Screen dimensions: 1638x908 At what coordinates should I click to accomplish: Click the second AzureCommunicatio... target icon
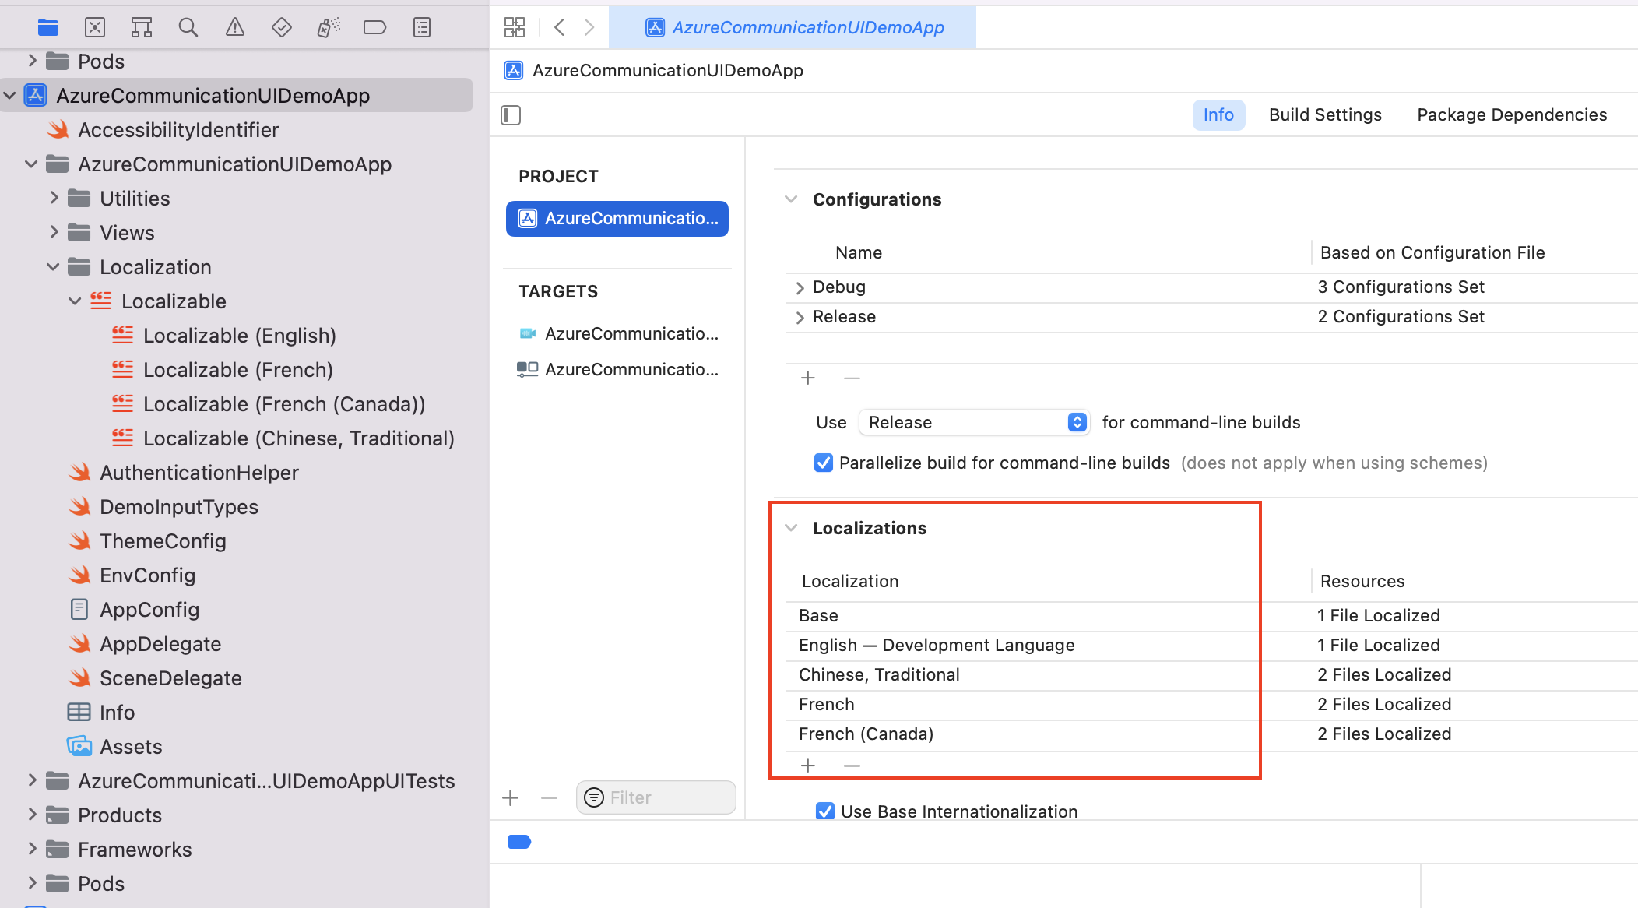pyautogui.click(x=526, y=368)
